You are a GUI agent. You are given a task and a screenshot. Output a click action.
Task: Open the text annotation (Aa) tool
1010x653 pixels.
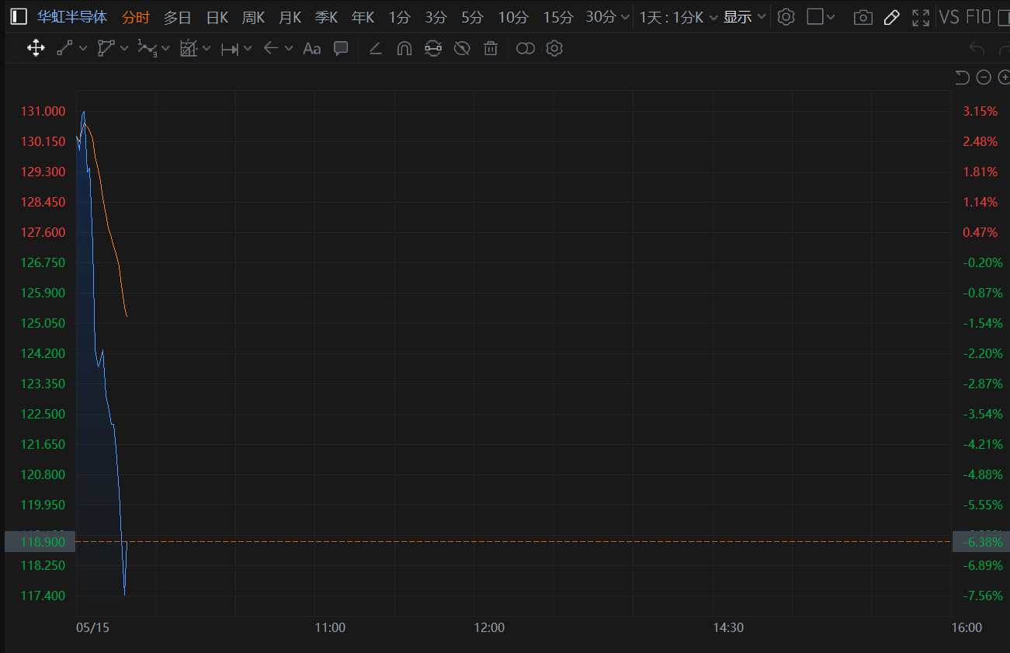coord(312,48)
